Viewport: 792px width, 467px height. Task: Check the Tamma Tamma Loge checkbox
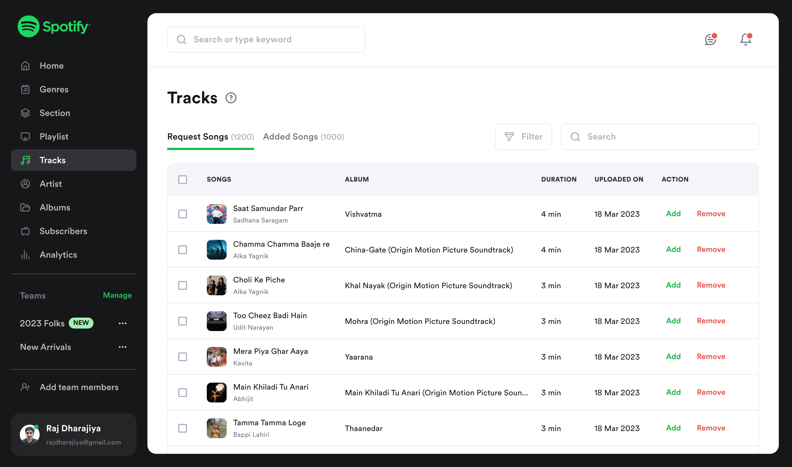(183, 428)
